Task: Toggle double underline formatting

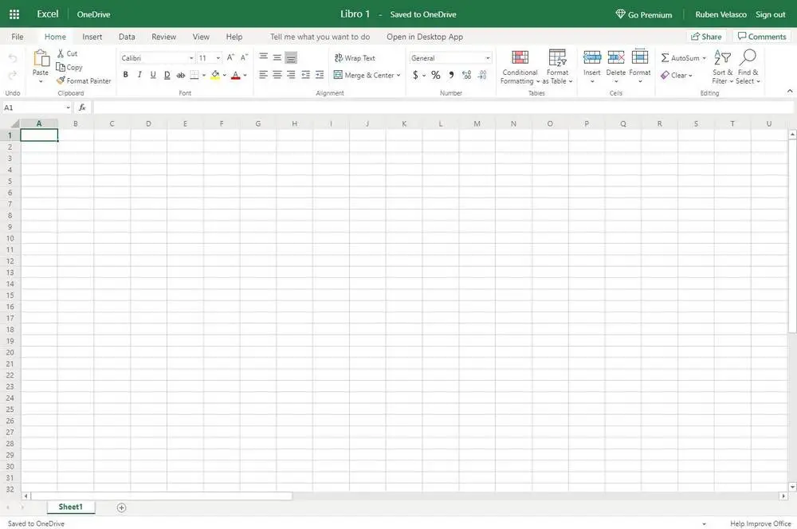Action: (x=167, y=75)
